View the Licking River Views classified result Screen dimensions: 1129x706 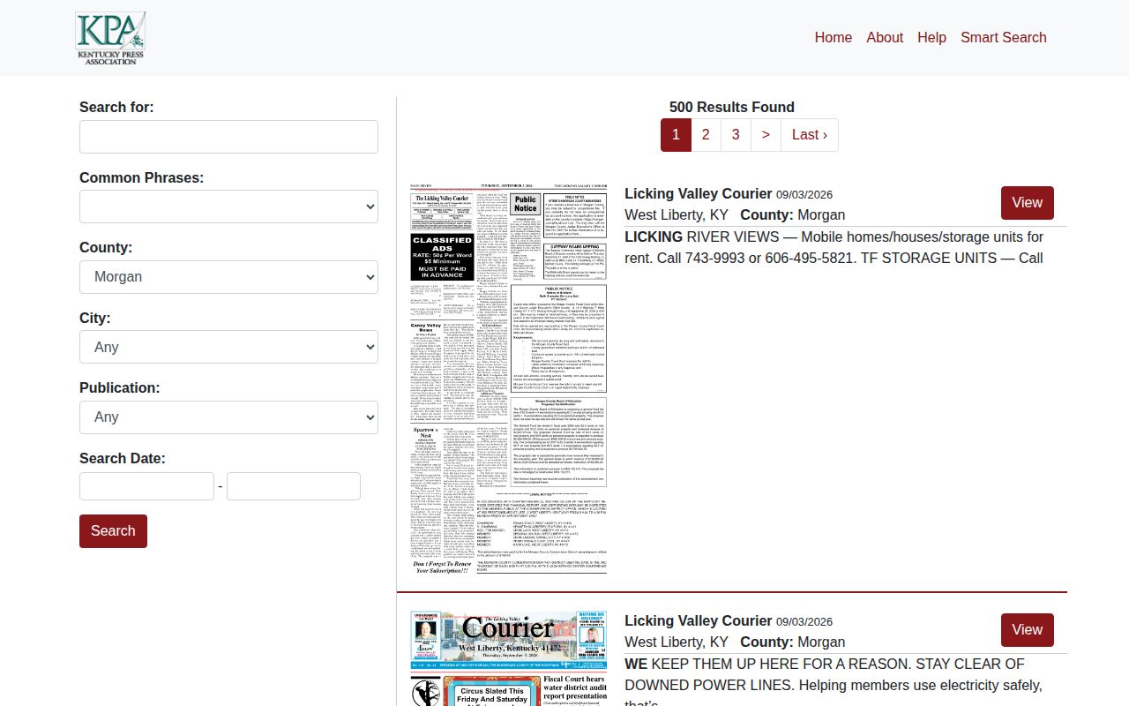pos(1028,203)
